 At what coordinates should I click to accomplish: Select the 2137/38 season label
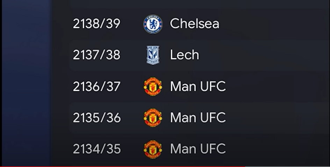96,55
